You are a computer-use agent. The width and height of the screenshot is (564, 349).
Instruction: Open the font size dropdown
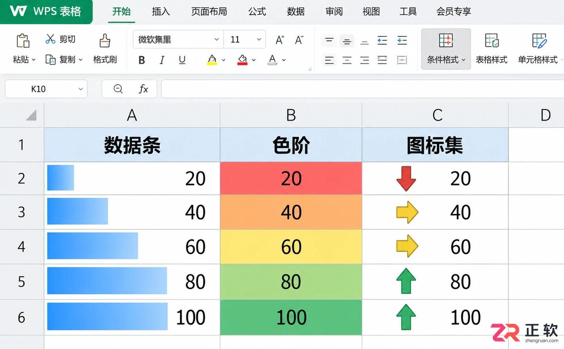[x=259, y=40]
